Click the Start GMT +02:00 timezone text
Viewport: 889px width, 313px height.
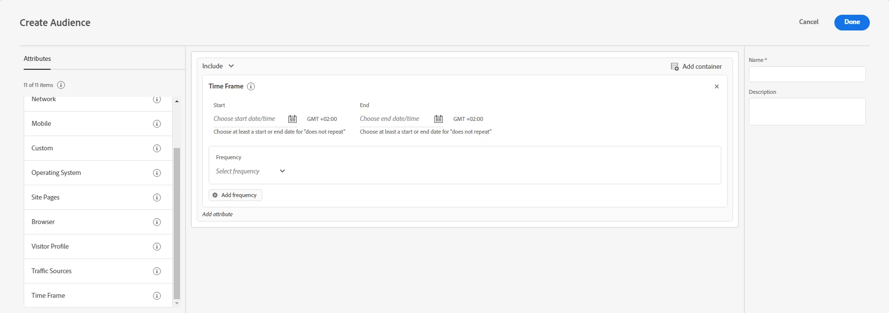pos(322,119)
